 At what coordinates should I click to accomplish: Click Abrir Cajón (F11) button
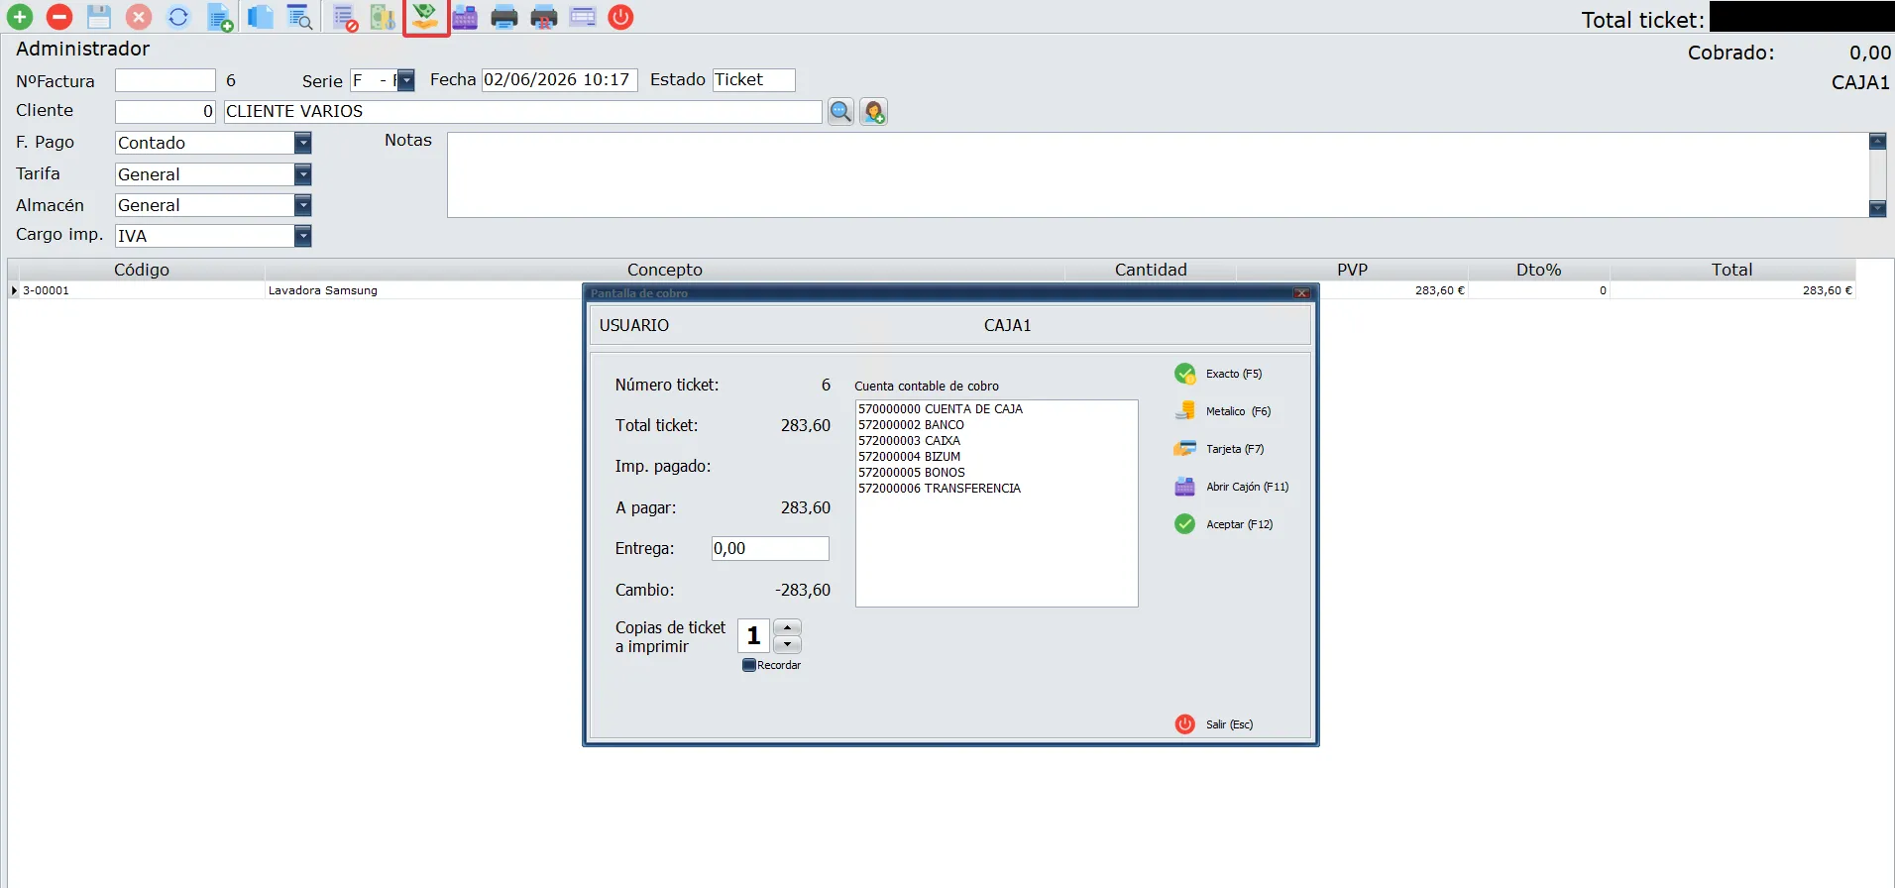(1231, 487)
